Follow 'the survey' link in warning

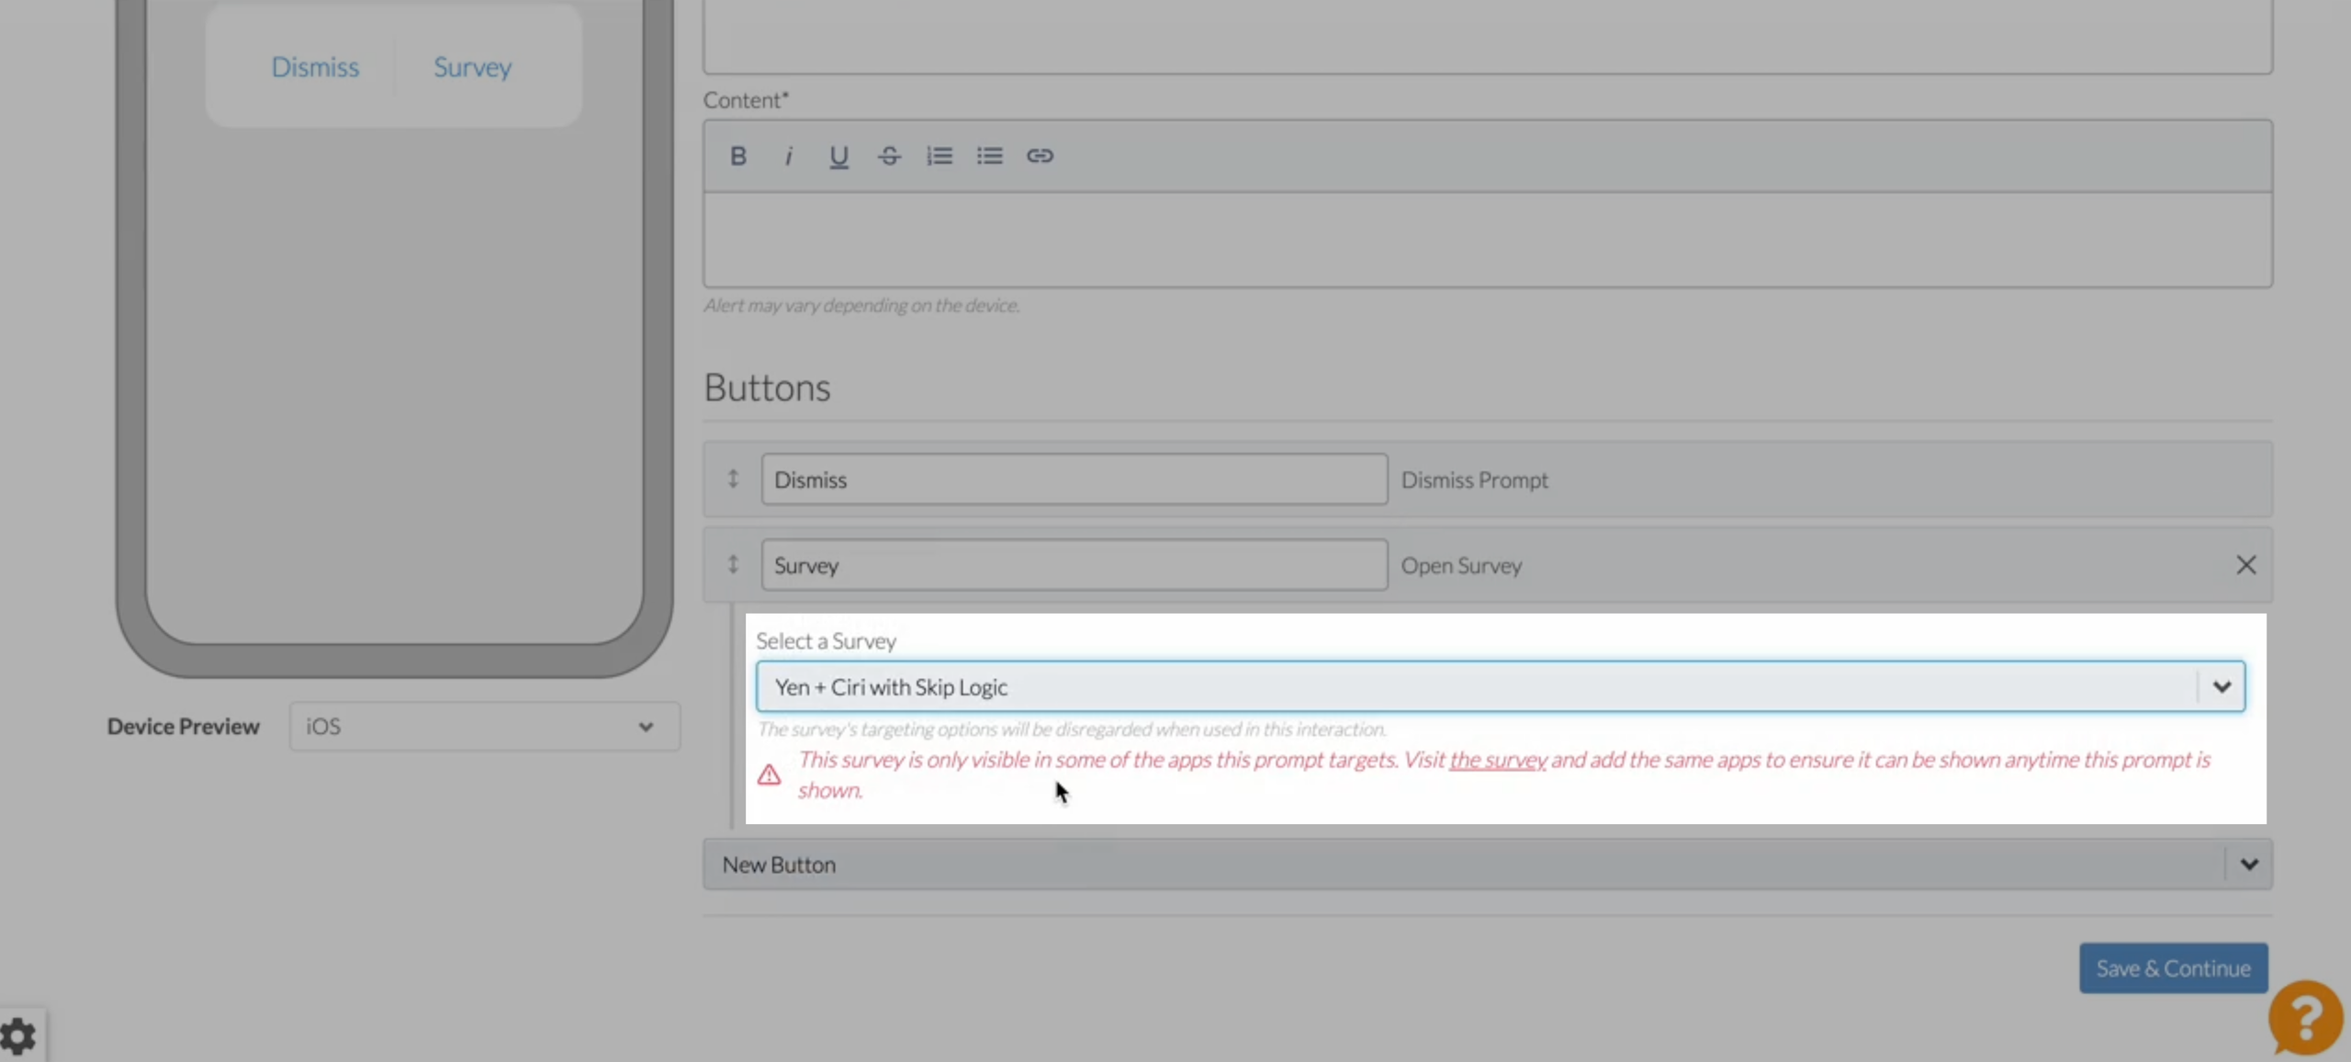click(x=1497, y=761)
